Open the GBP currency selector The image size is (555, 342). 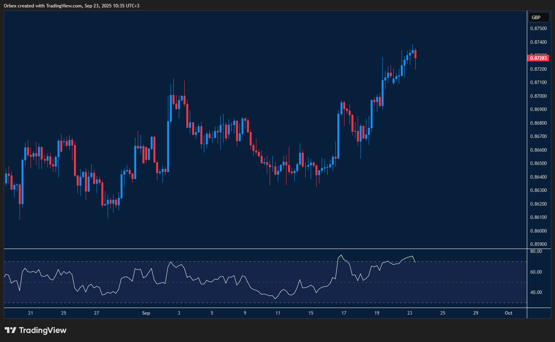tap(536, 17)
